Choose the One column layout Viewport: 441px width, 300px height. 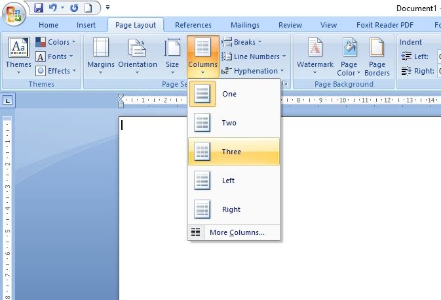[x=234, y=94]
